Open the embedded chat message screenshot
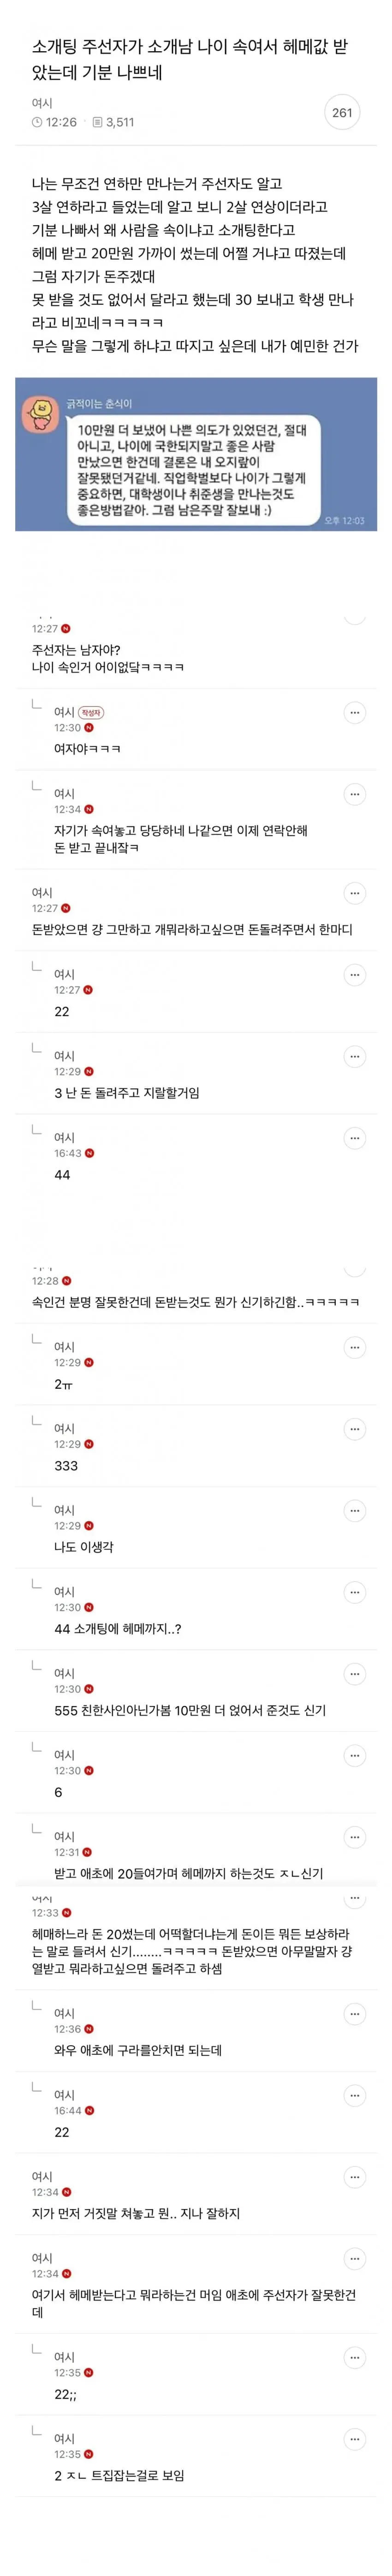This screenshot has height=2576, width=392. point(196,454)
